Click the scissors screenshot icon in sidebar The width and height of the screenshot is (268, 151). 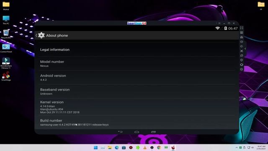pos(242,51)
